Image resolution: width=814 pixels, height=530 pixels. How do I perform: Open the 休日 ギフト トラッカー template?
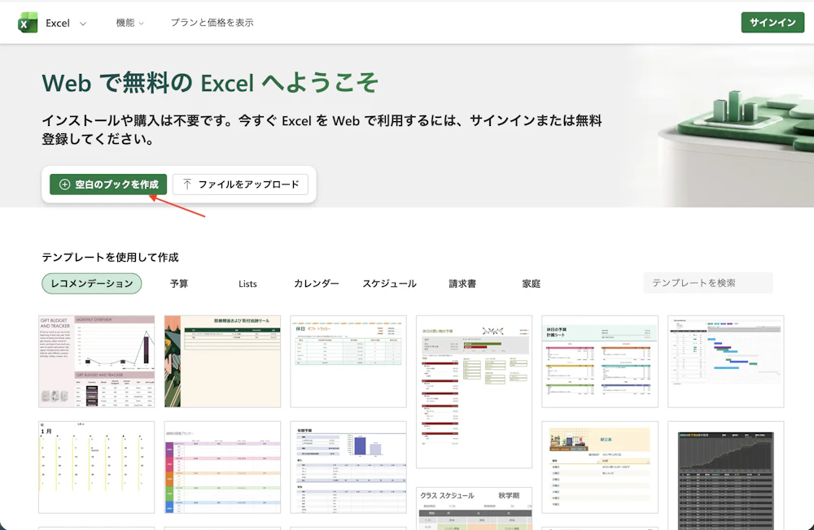tap(348, 362)
